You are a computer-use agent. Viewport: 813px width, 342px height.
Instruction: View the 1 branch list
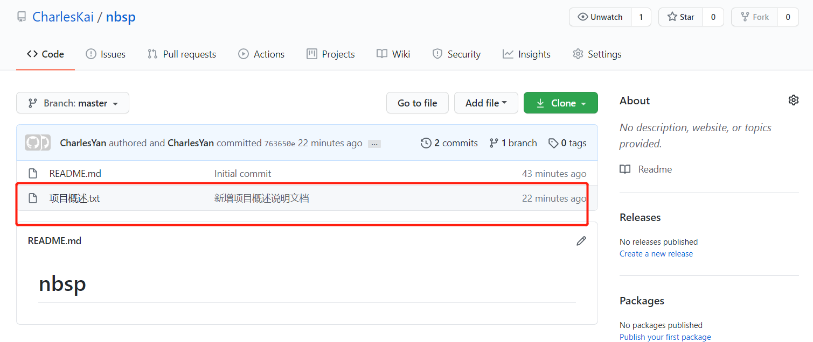point(513,143)
